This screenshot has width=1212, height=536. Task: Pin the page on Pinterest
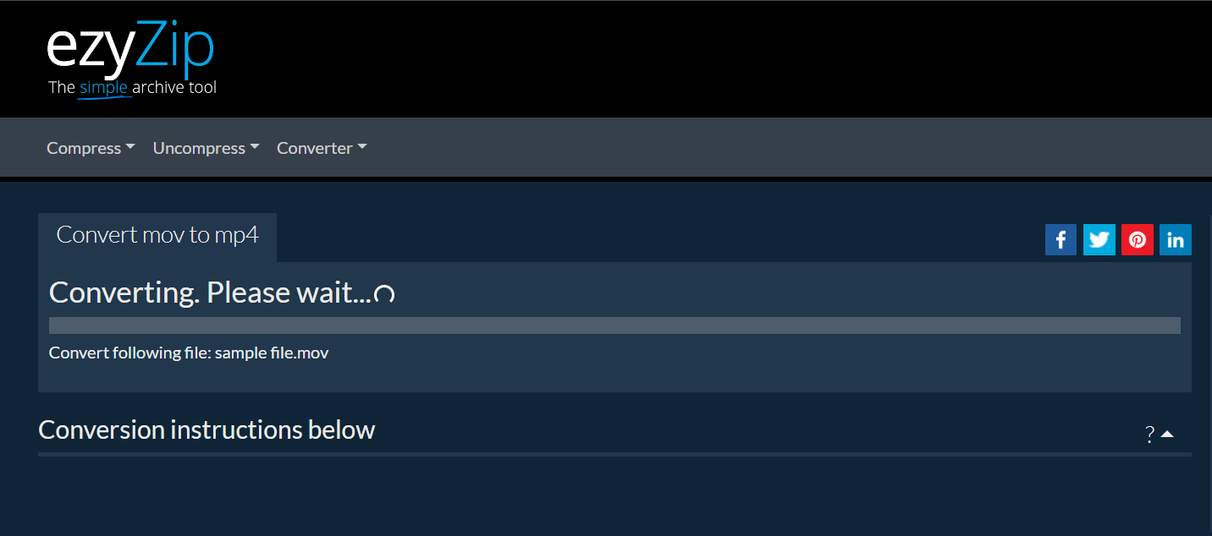[1137, 240]
